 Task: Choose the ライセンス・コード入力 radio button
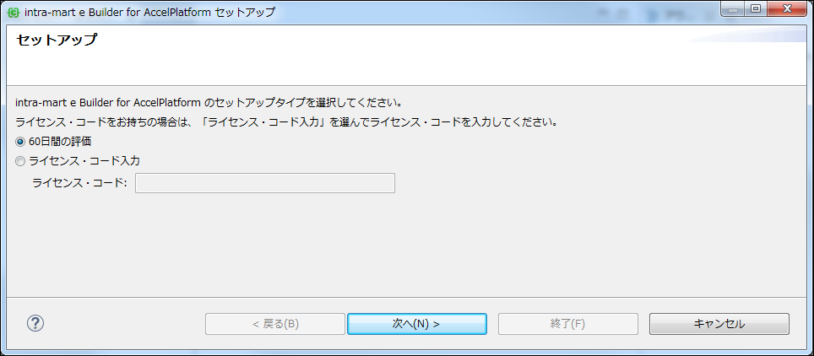[21, 160]
